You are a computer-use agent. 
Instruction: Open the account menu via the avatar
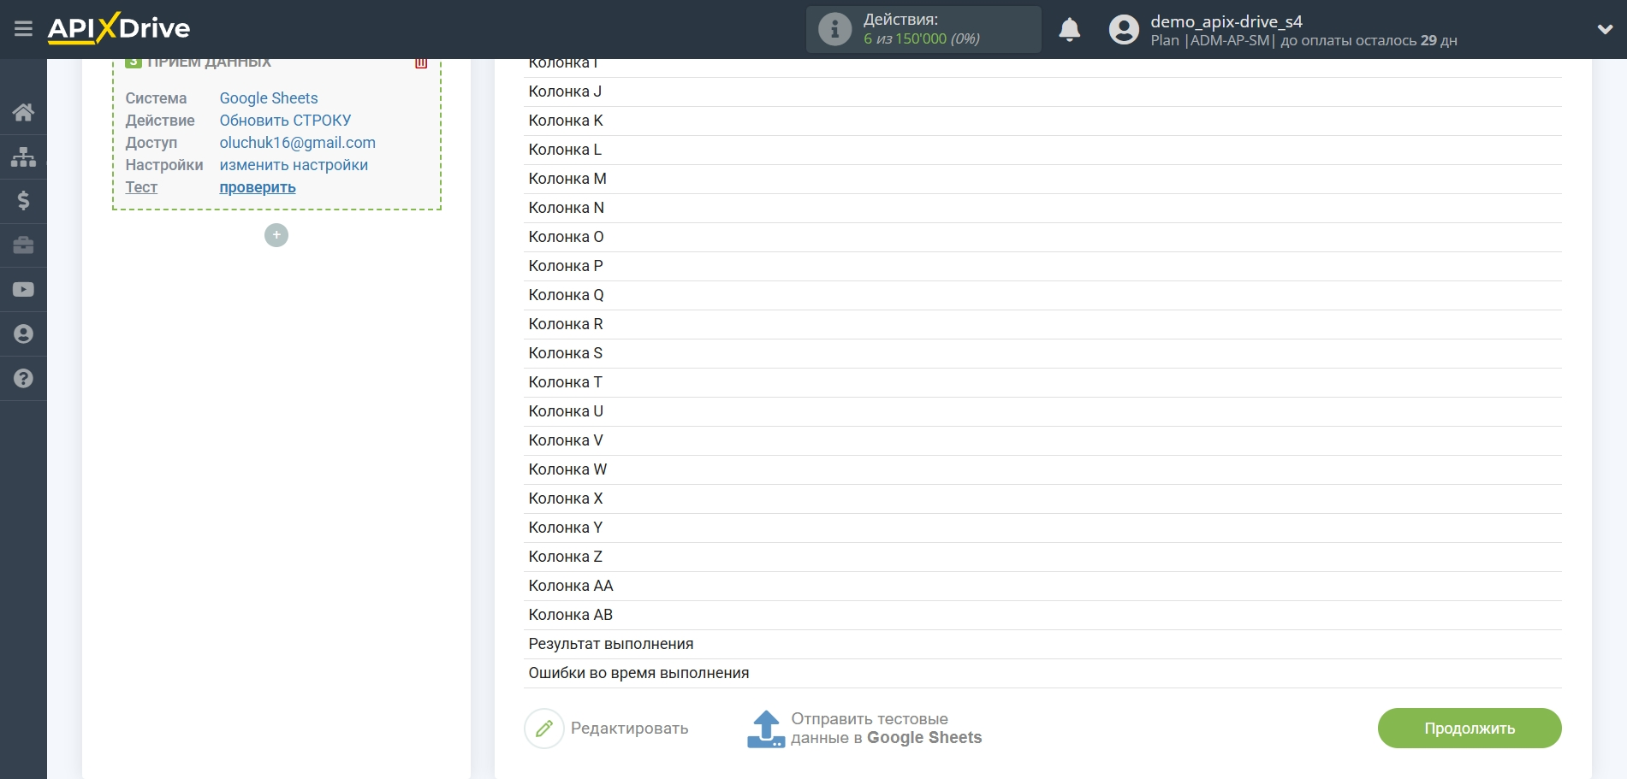1122,28
